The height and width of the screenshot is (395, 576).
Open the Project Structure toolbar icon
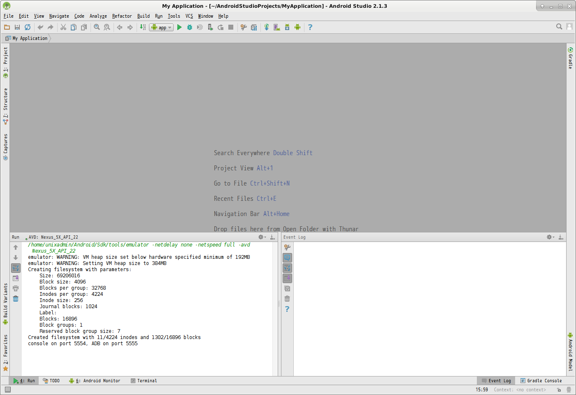254,27
